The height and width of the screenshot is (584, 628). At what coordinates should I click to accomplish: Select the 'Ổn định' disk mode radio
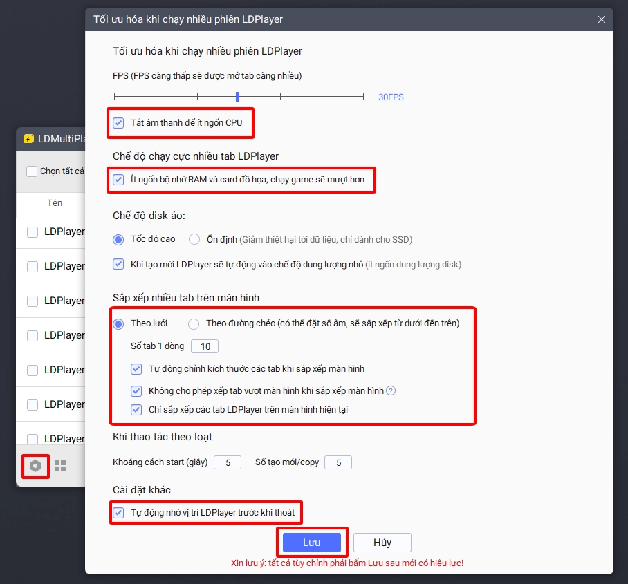tap(194, 240)
